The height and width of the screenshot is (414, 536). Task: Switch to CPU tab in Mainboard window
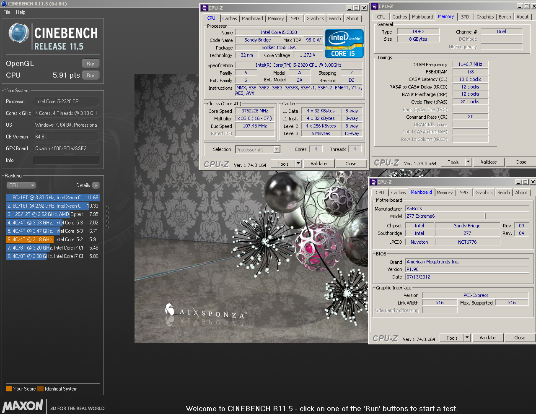pos(380,193)
